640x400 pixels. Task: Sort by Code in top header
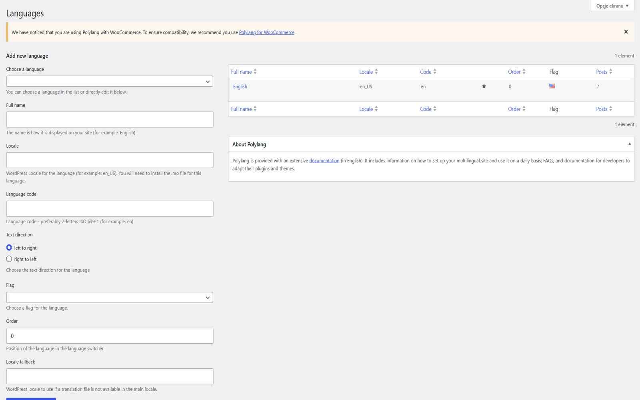[428, 72]
